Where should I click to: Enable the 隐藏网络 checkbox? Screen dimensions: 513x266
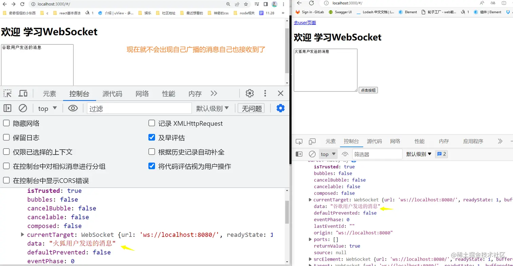(x=6, y=123)
